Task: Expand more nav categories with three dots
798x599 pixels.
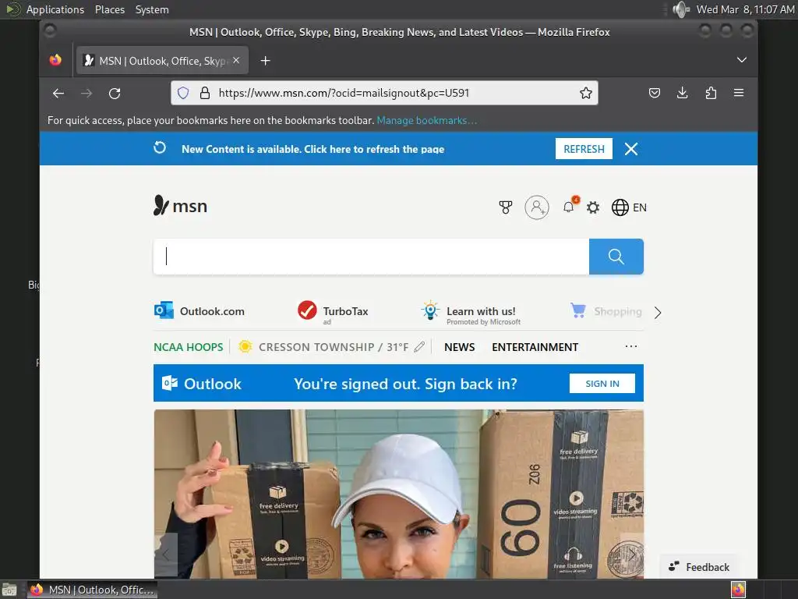Action: click(x=631, y=346)
